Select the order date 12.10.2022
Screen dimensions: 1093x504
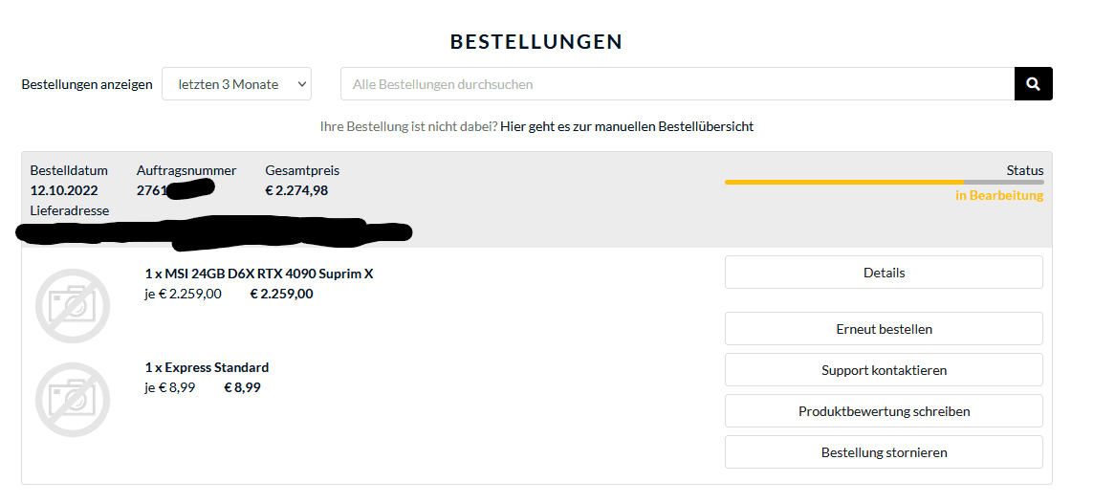[x=64, y=190]
